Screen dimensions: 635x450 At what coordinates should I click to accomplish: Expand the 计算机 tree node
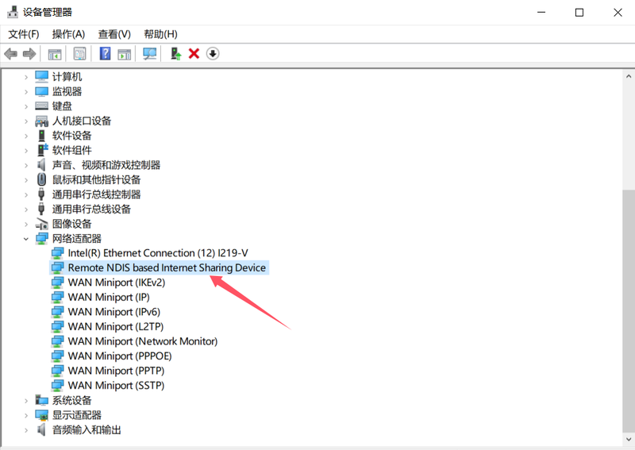25,77
